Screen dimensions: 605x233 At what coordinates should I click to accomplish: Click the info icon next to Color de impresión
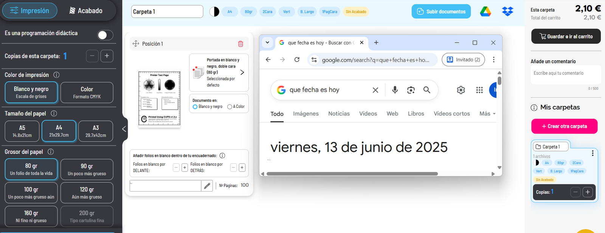[x=56, y=75]
